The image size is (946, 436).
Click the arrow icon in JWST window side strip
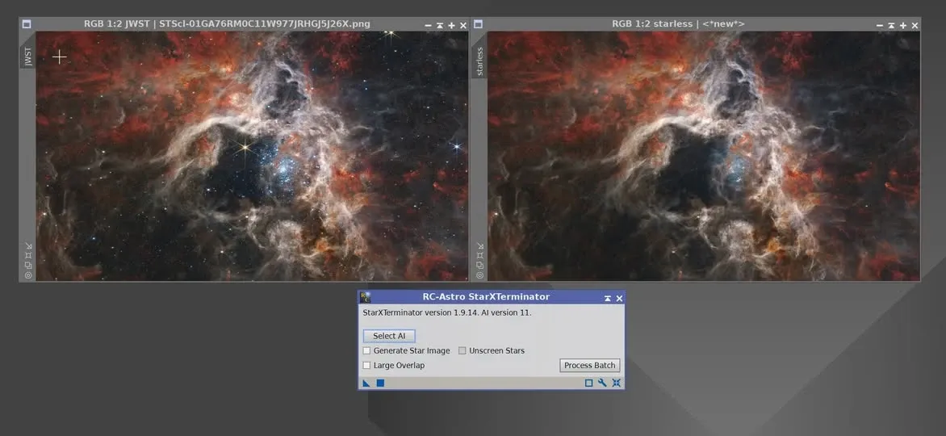[27, 245]
